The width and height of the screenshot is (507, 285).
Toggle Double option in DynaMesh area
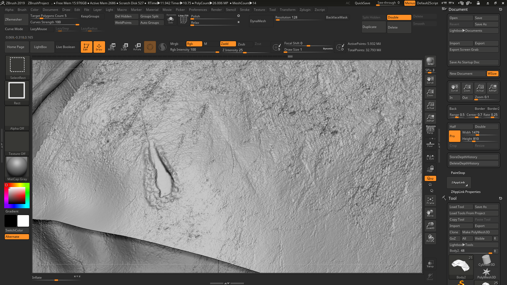399,17
